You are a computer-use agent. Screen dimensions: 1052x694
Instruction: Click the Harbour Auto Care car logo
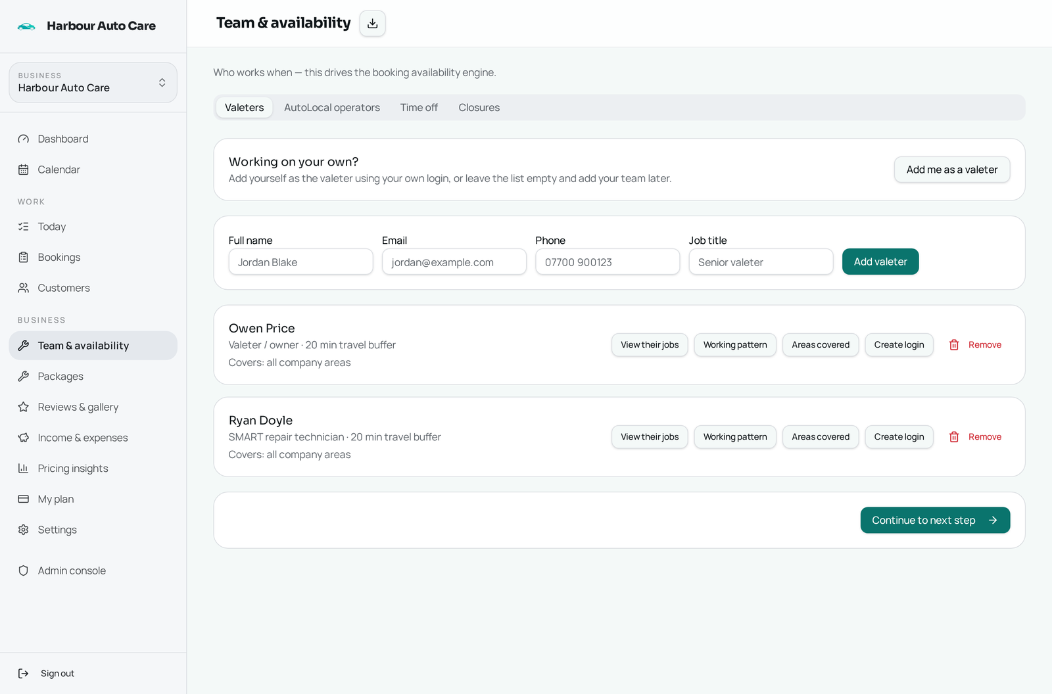tap(26, 26)
